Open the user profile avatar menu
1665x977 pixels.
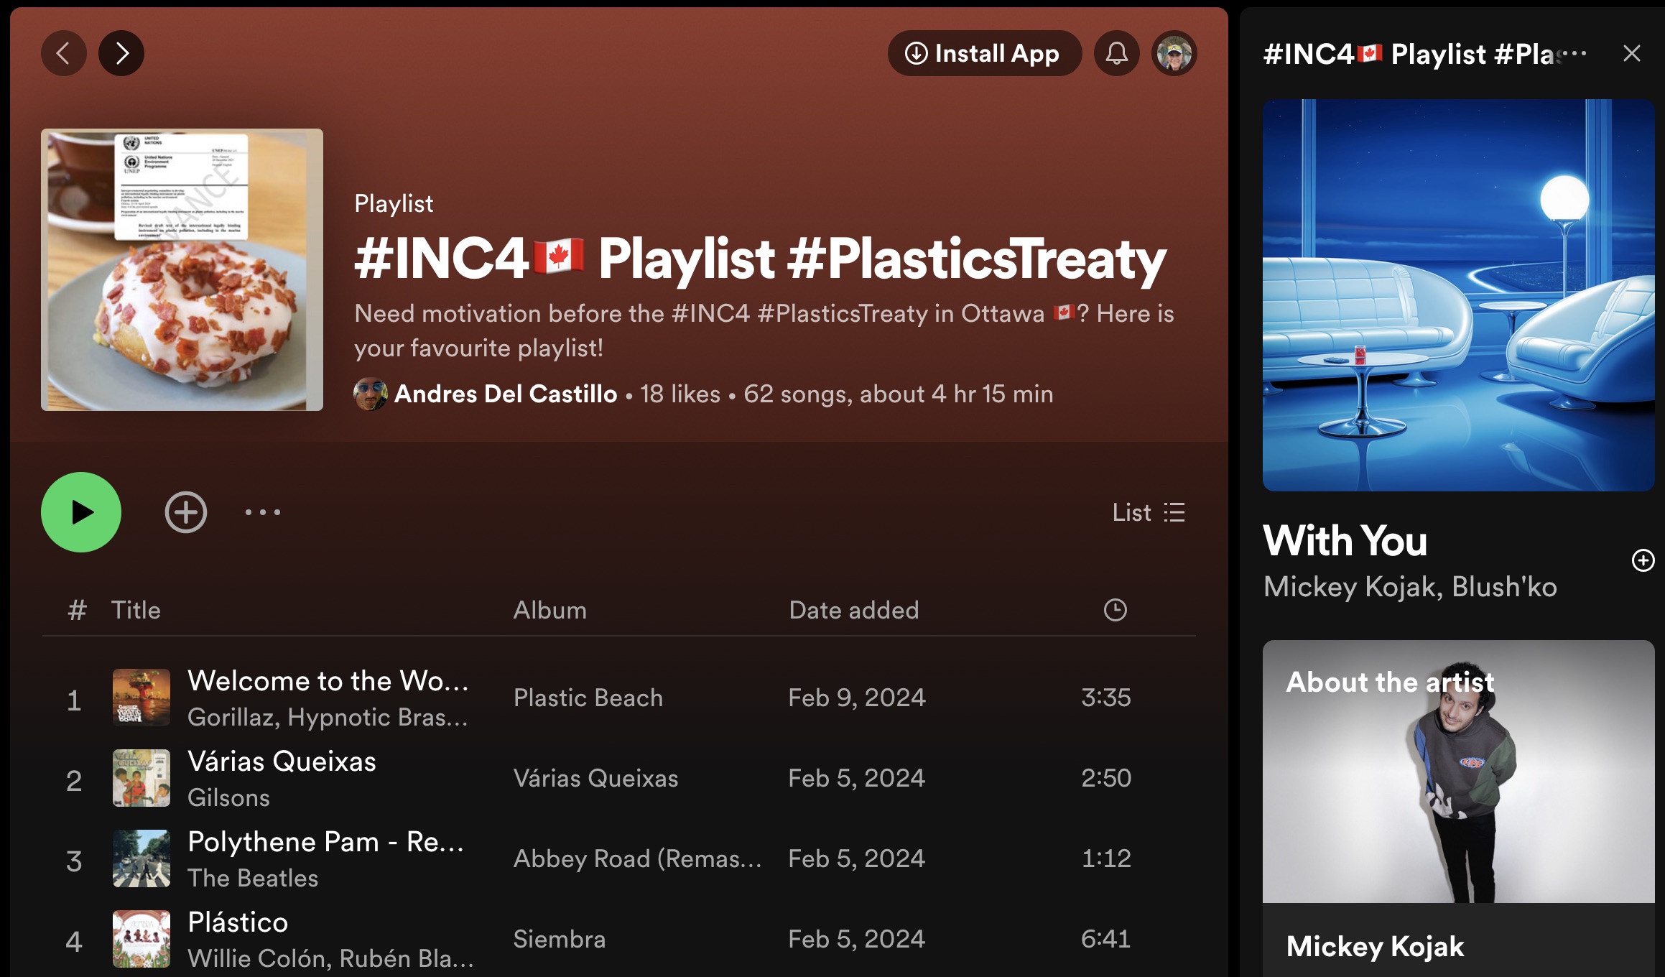pos(1174,53)
